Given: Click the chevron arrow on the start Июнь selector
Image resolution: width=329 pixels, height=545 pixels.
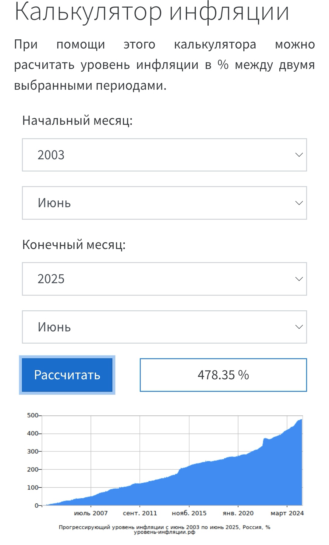Looking at the screenshot, I should point(299,203).
